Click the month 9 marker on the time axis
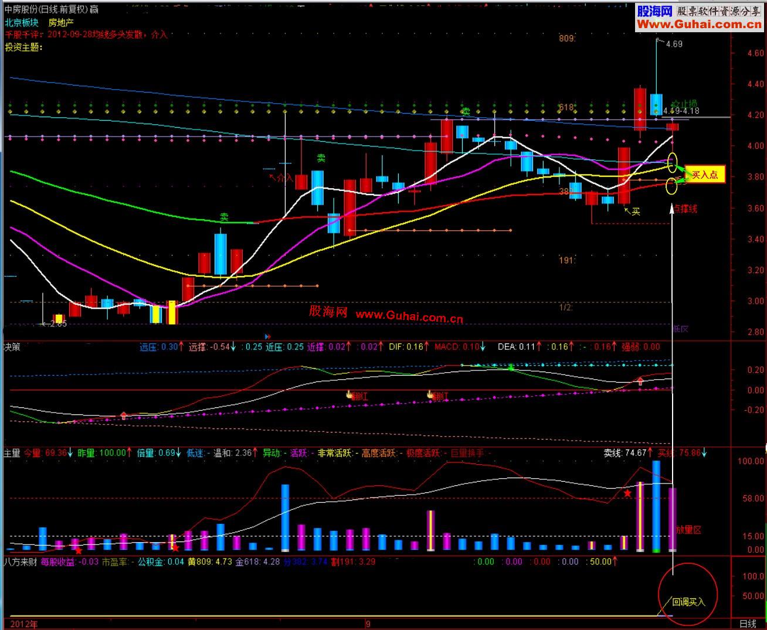 pos(368,624)
